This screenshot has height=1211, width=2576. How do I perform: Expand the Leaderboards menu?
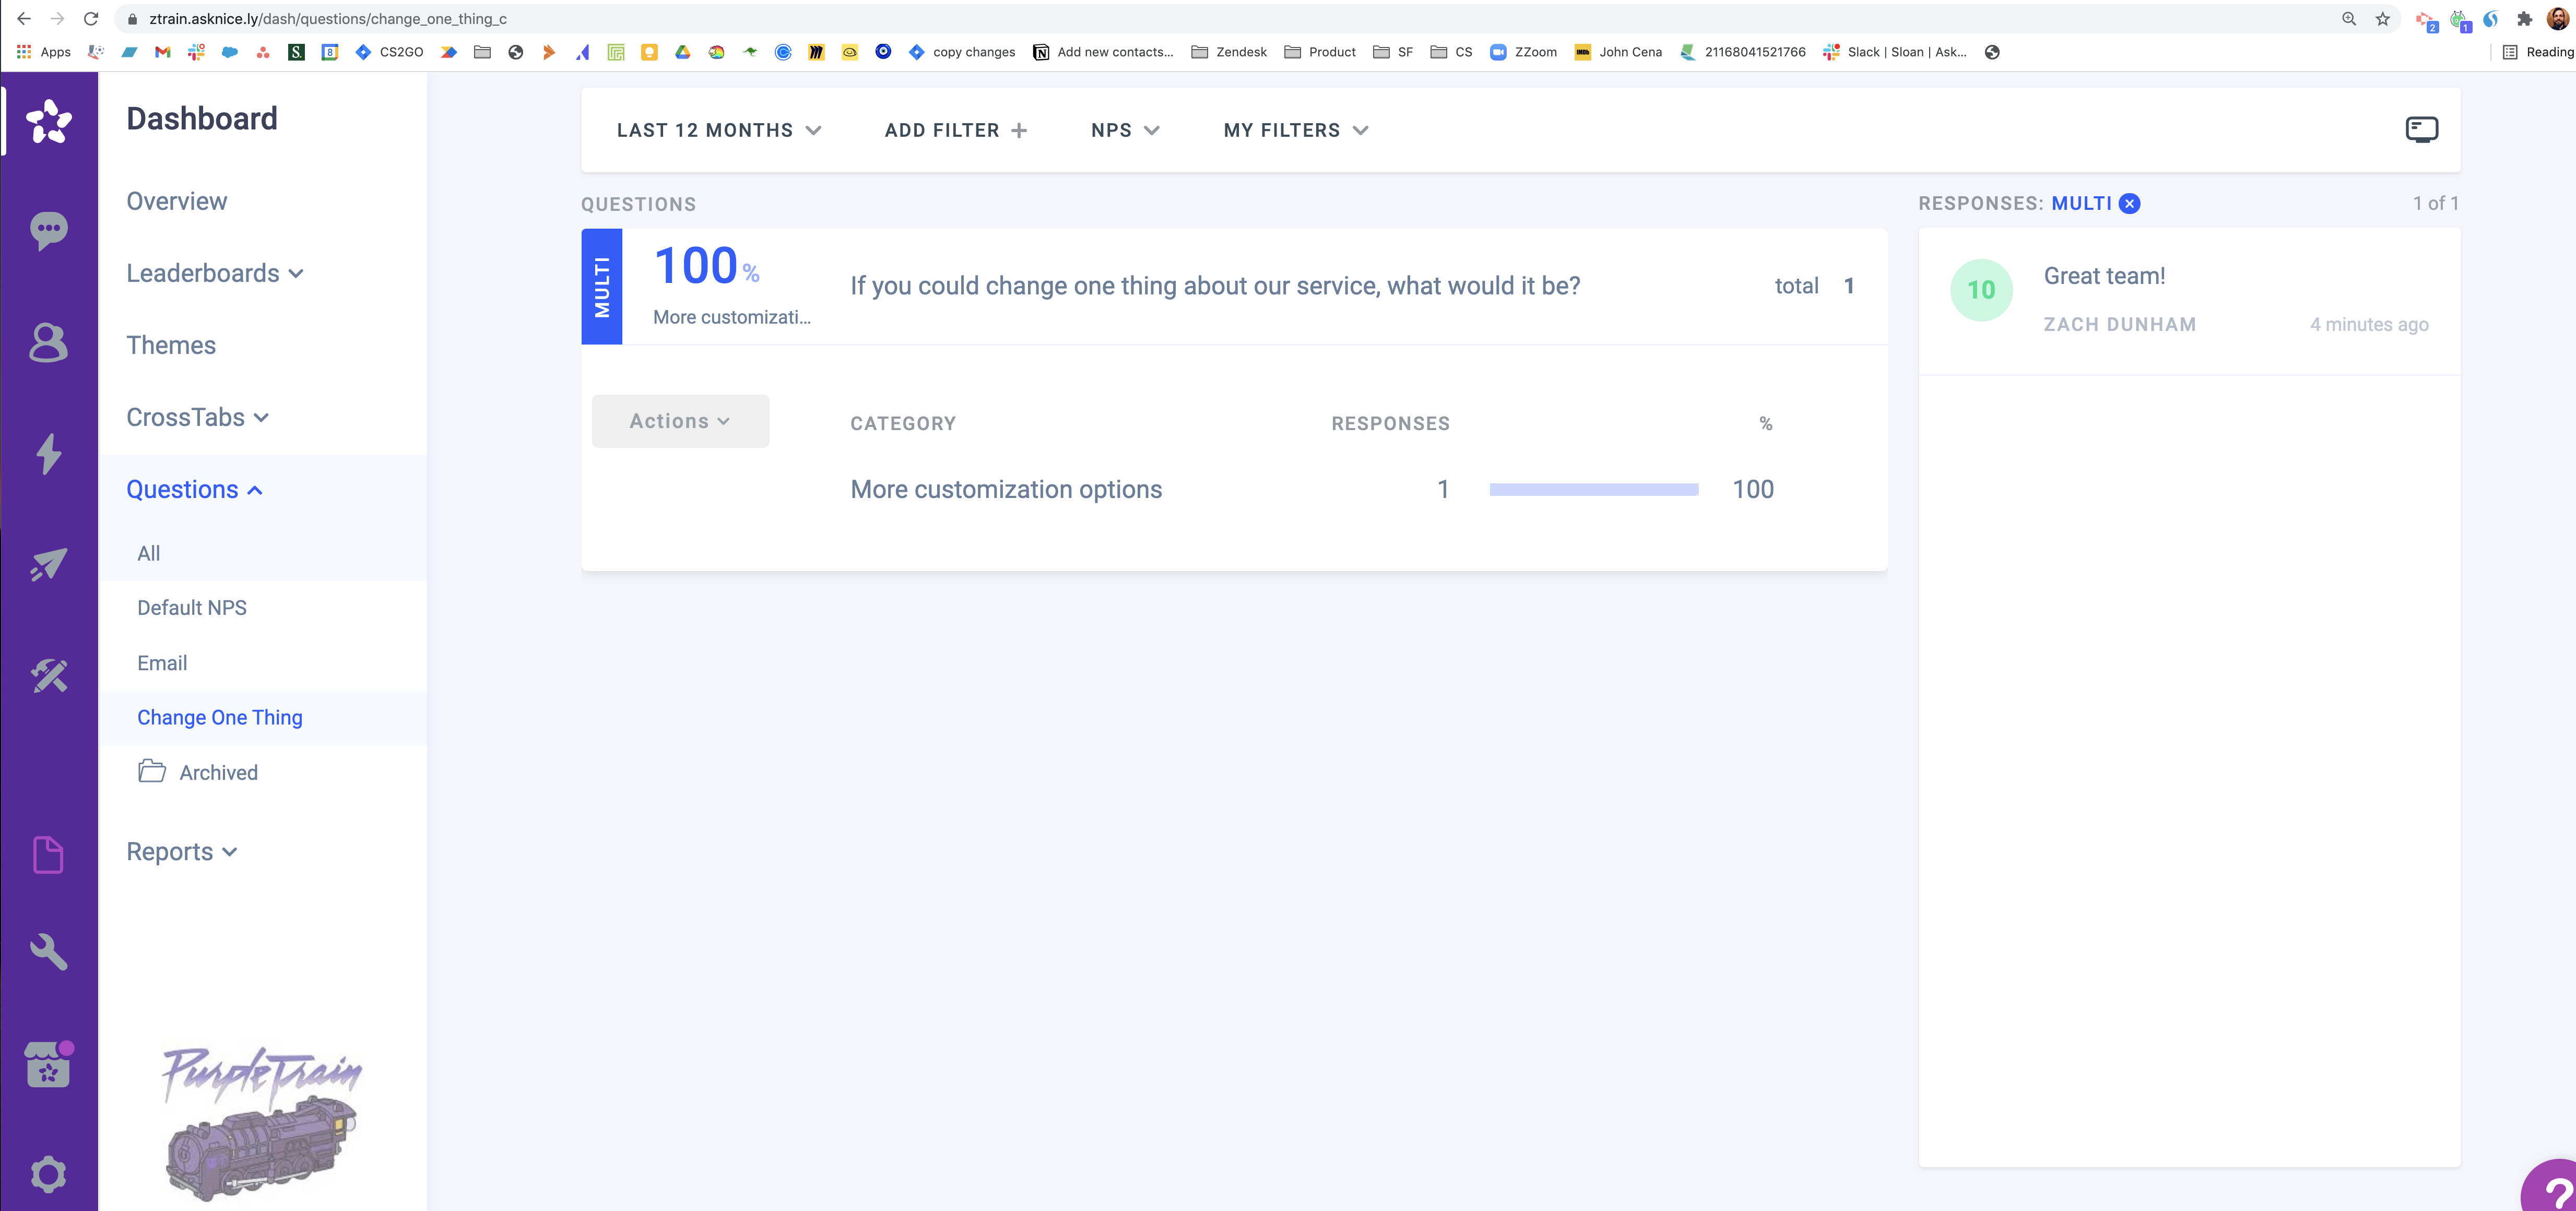[x=214, y=274]
